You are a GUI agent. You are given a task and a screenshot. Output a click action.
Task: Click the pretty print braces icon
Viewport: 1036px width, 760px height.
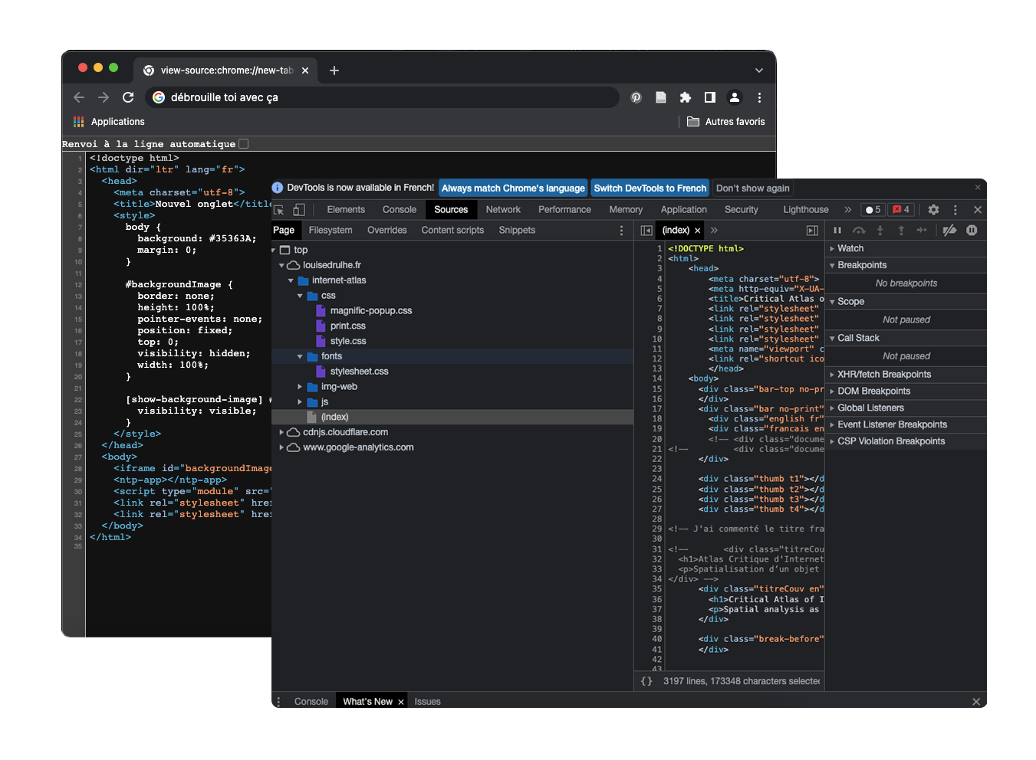point(646,681)
